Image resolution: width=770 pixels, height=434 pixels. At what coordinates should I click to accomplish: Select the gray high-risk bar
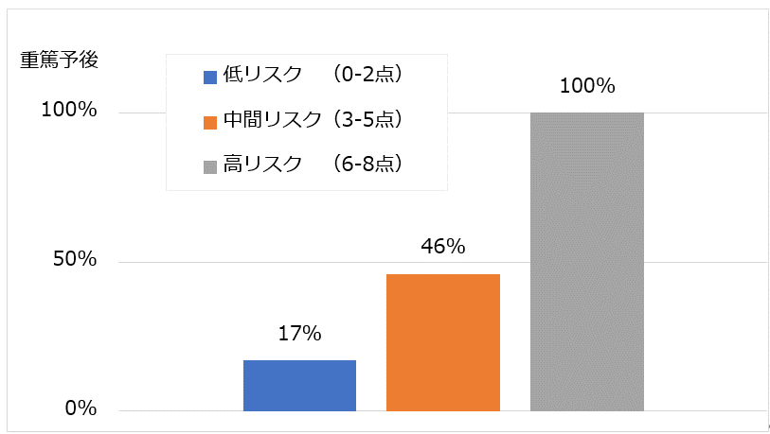click(x=587, y=262)
